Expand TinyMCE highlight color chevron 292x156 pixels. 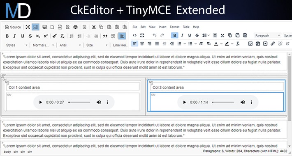(x=232, y=44)
